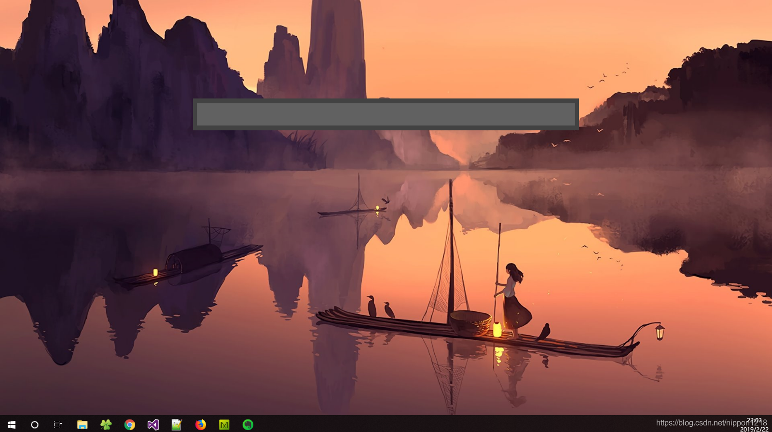Launch Firefox from taskbar
Image resolution: width=772 pixels, height=432 pixels.
click(200, 424)
